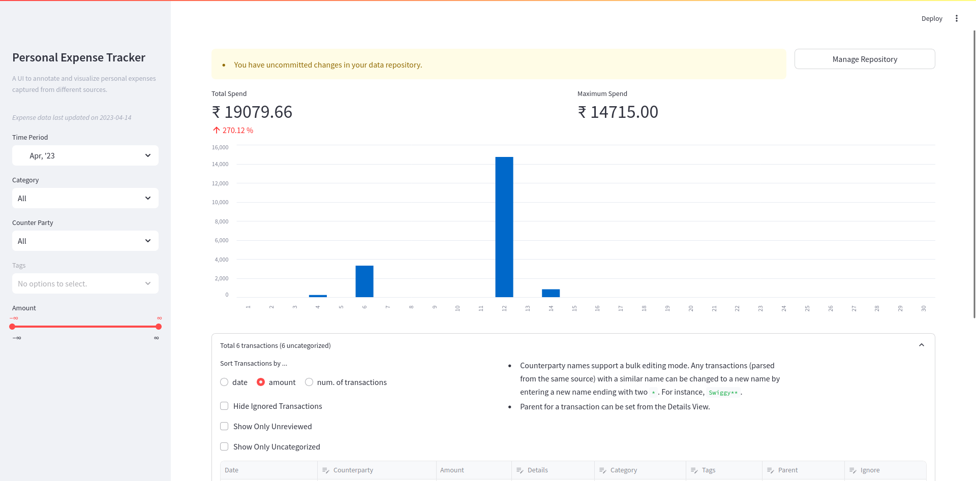Click the Amount slider track middle
The height and width of the screenshot is (481, 976).
tap(85, 327)
